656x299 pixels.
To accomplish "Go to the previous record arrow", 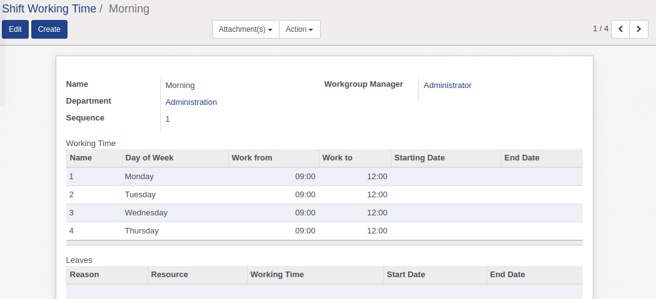I will (x=620, y=29).
